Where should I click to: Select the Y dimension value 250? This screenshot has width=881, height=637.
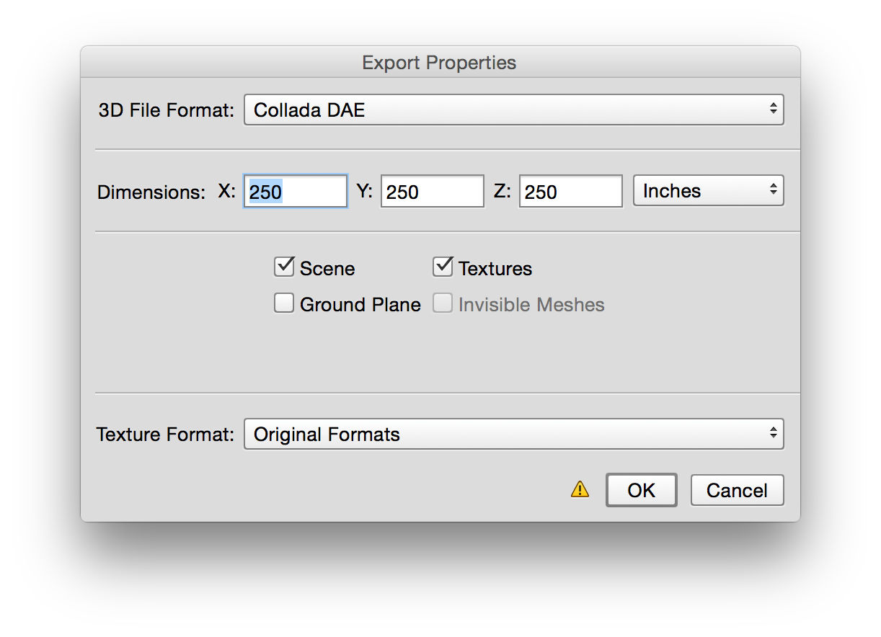coord(432,190)
